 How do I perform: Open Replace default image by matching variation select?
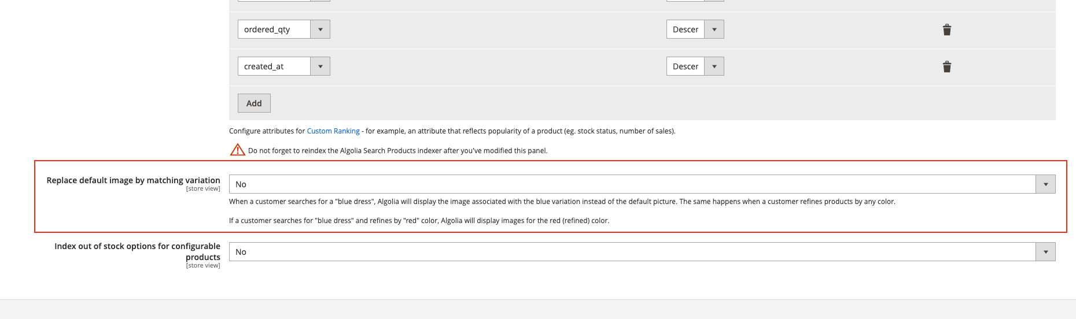(642, 184)
